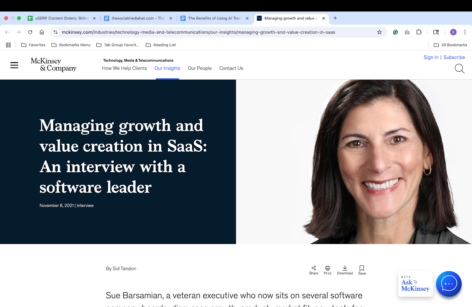Open Our Insights nav item
This screenshot has height=307, width=472.
[x=167, y=68]
